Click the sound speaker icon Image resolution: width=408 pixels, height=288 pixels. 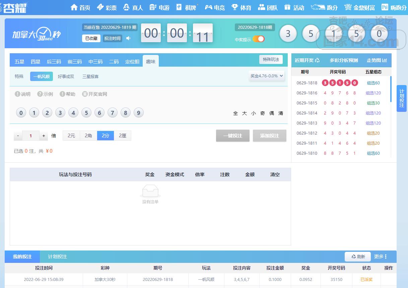pyautogui.click(x=128, y=38)
